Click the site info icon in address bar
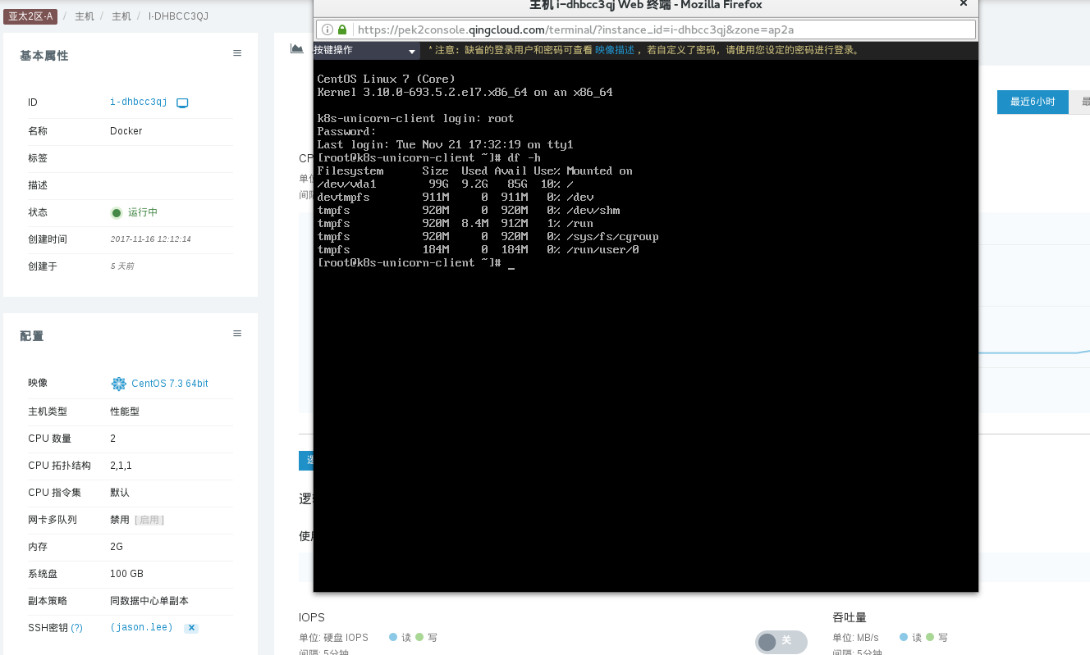1090x655 pixels. coord(327,30)
